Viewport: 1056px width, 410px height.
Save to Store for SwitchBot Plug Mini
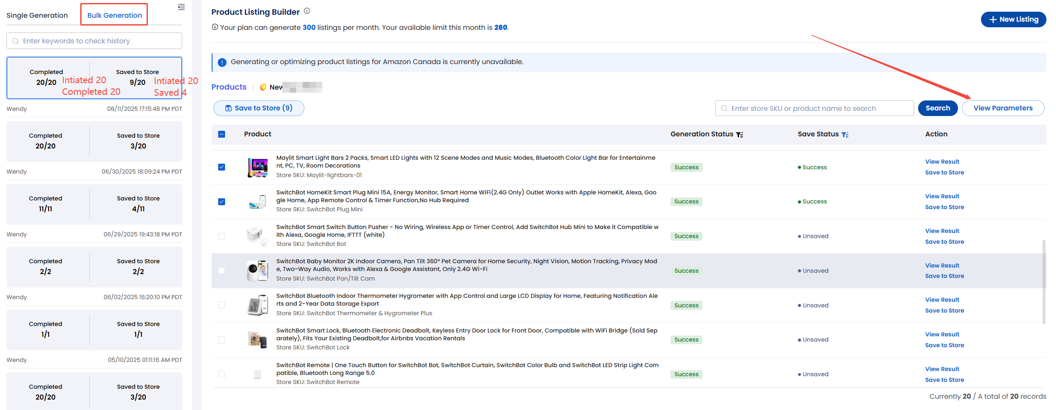[x=945, y=207]
